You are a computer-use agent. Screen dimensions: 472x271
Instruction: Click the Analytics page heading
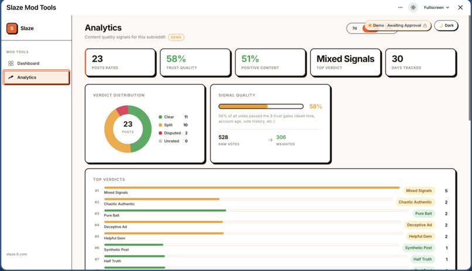pyautogui.click(x=103, y=28)
